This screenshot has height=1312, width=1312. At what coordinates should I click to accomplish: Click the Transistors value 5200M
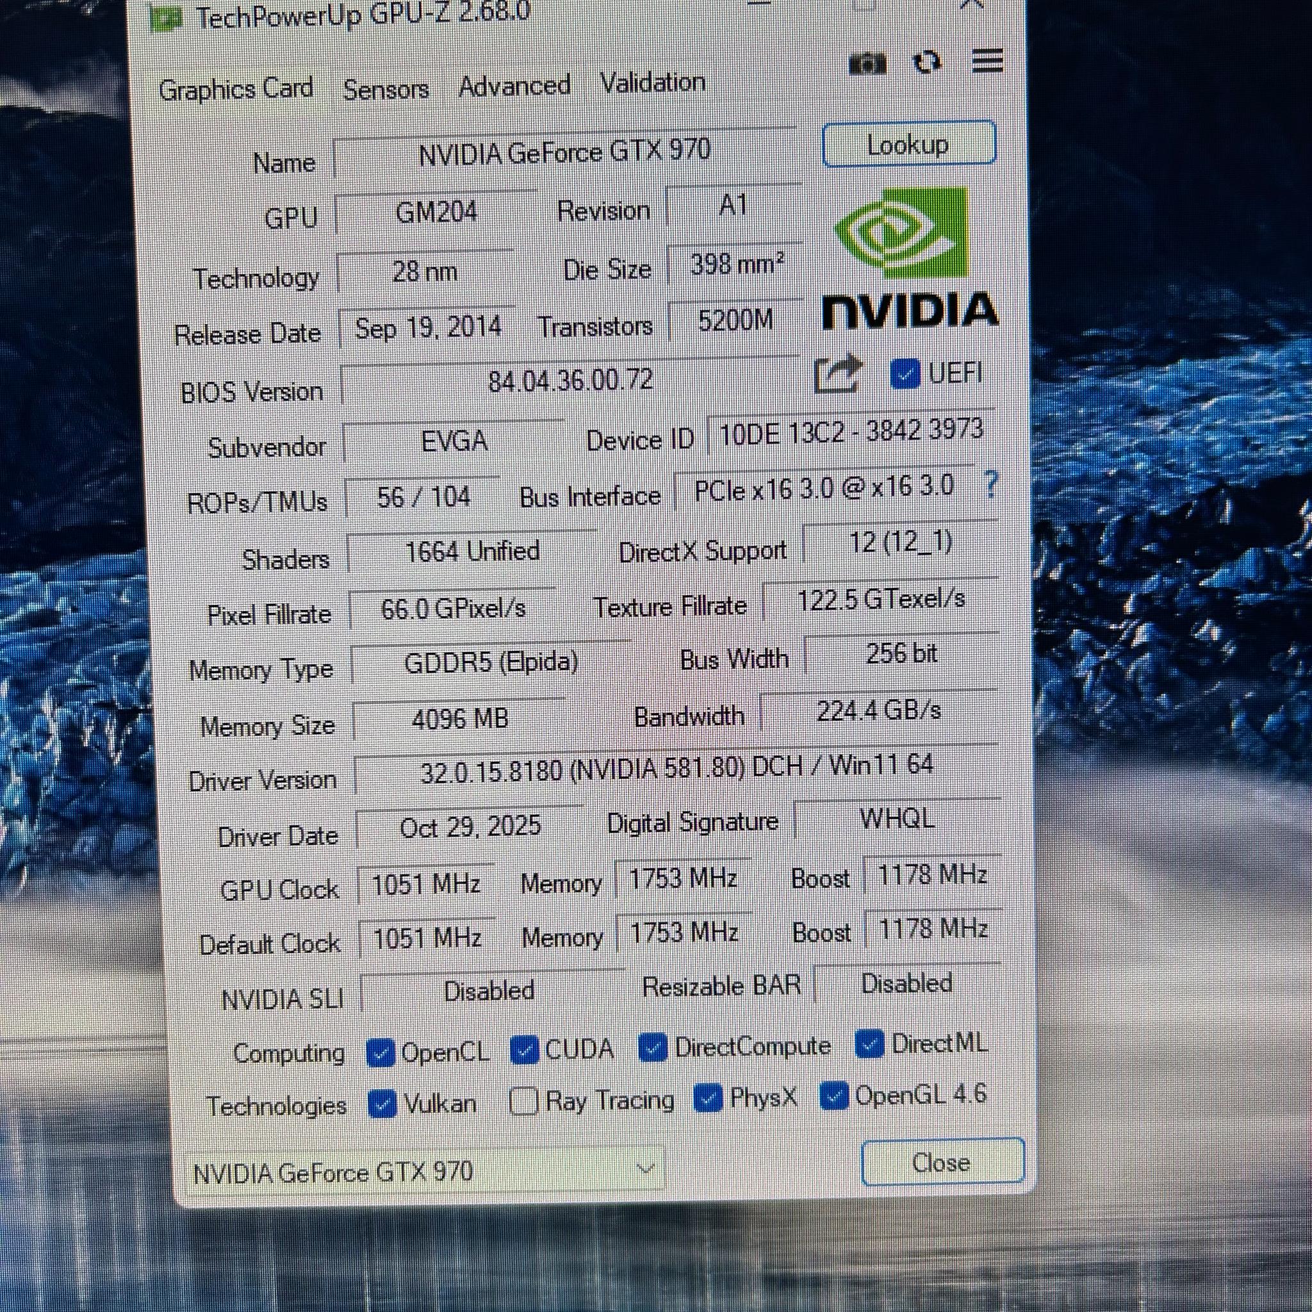point(736,320)
